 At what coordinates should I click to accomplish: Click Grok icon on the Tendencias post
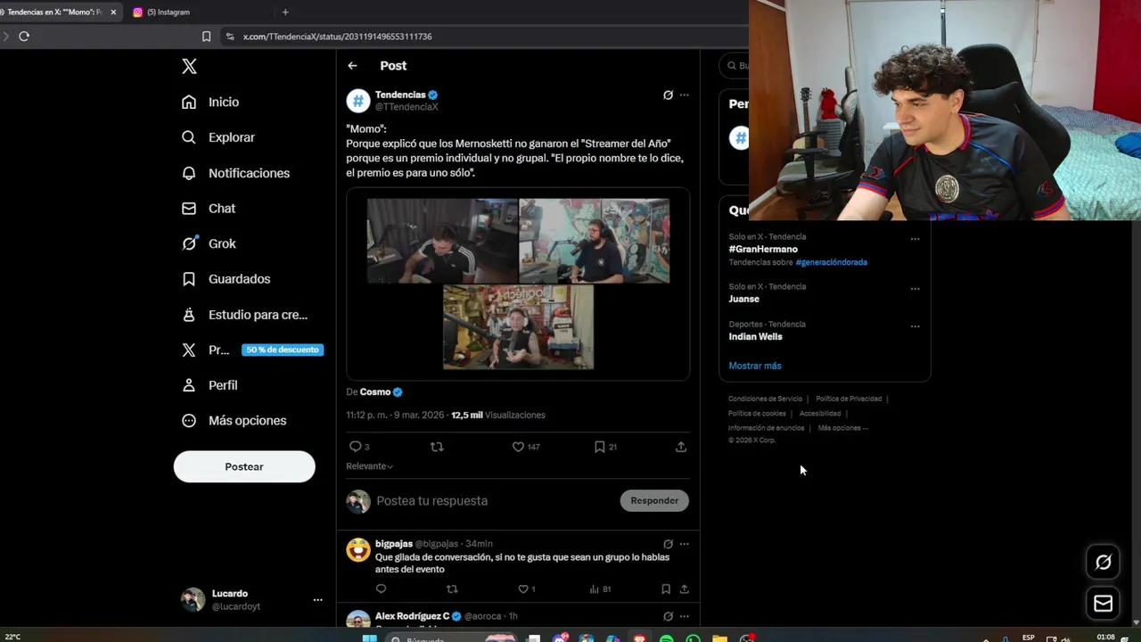[x=668, y=95]
